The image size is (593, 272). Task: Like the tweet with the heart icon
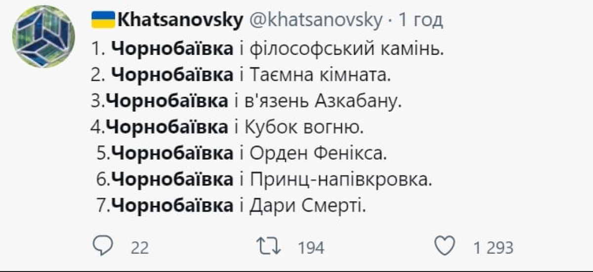[x=447, y=246]
